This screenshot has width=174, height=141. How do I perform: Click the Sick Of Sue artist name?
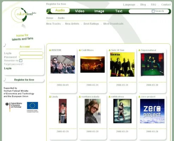pos(118,50)
